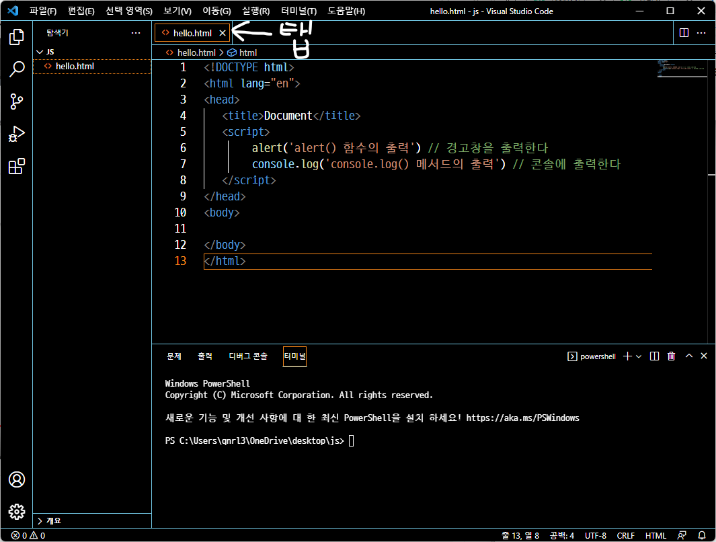Expand the 개요 outline section
The height and width of the screenshot is (542, 716).
tap(91, 520)
